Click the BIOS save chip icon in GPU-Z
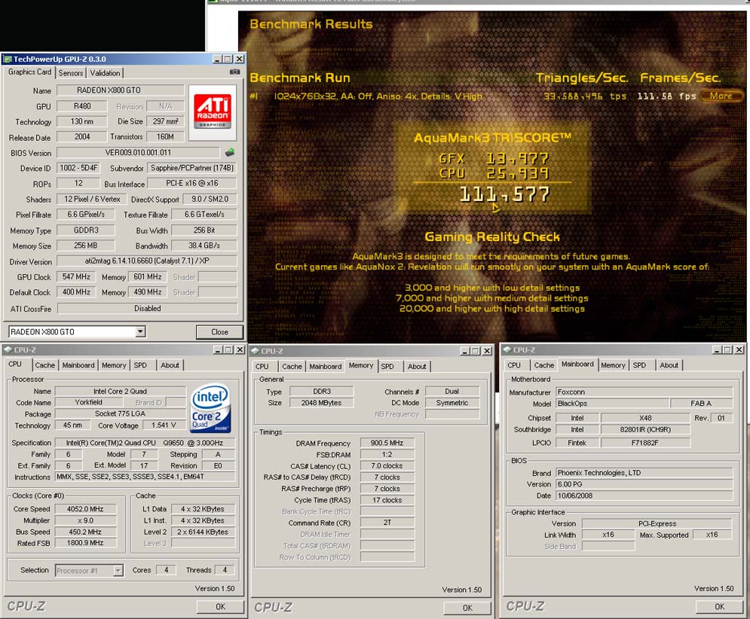Screen dimensions: 750x619 pyautogui.click(x=230, y=152)
